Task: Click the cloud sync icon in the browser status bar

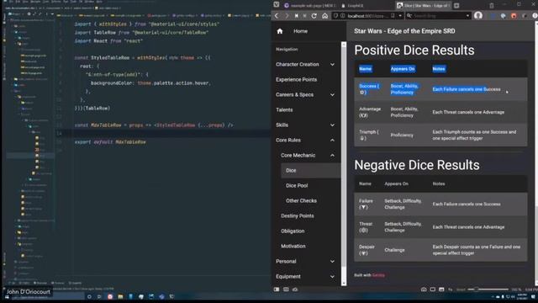Action: pyautogui.click(x=295, y=290)
